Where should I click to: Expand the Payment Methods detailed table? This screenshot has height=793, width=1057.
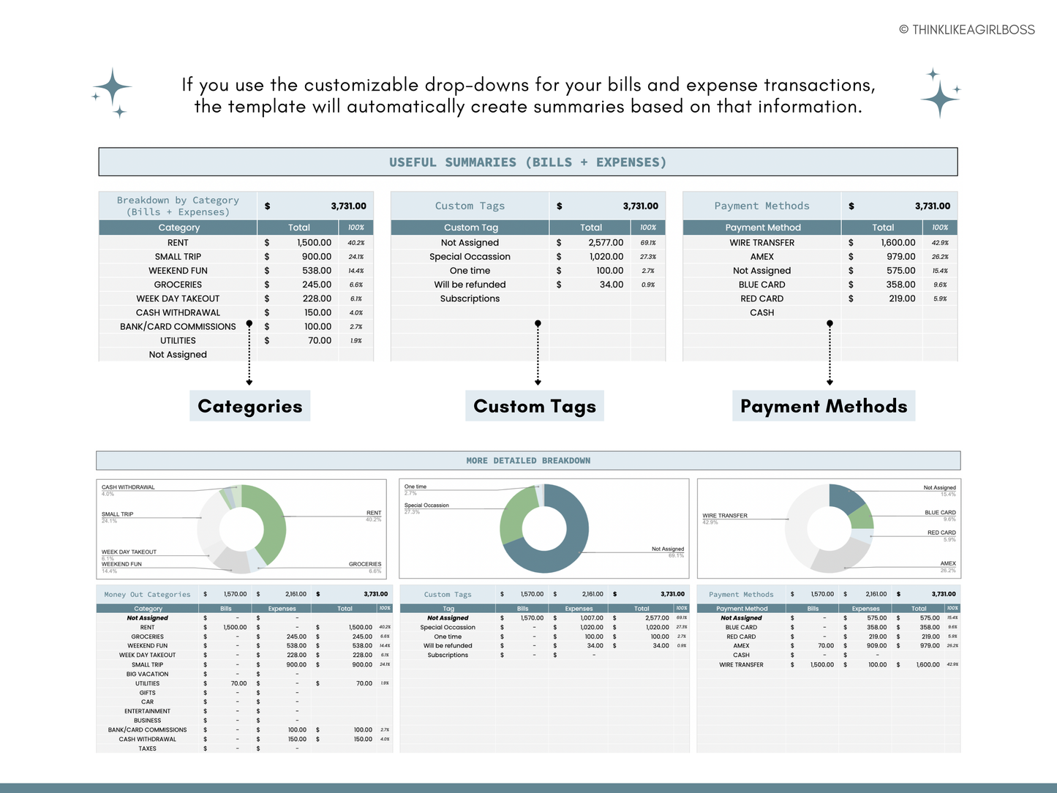741,594
